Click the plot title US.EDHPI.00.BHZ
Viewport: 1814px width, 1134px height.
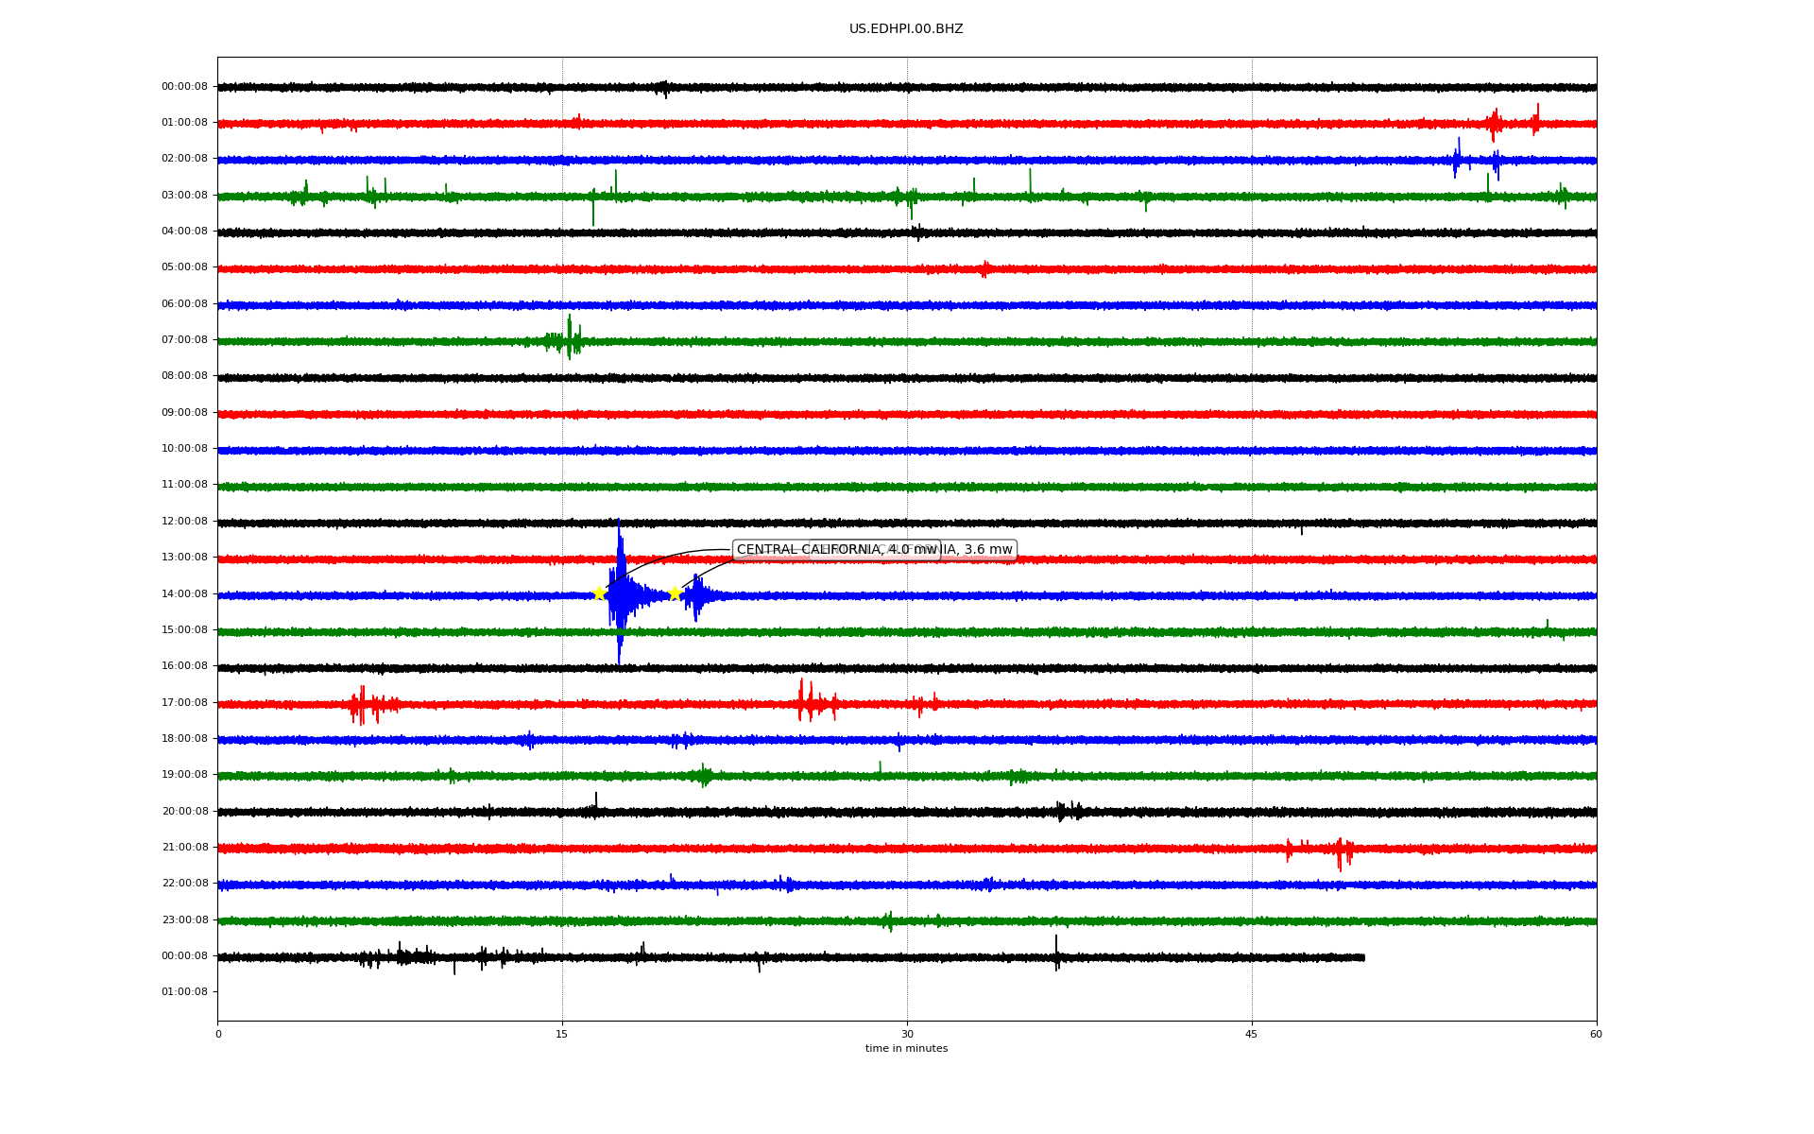pos(905,29)
